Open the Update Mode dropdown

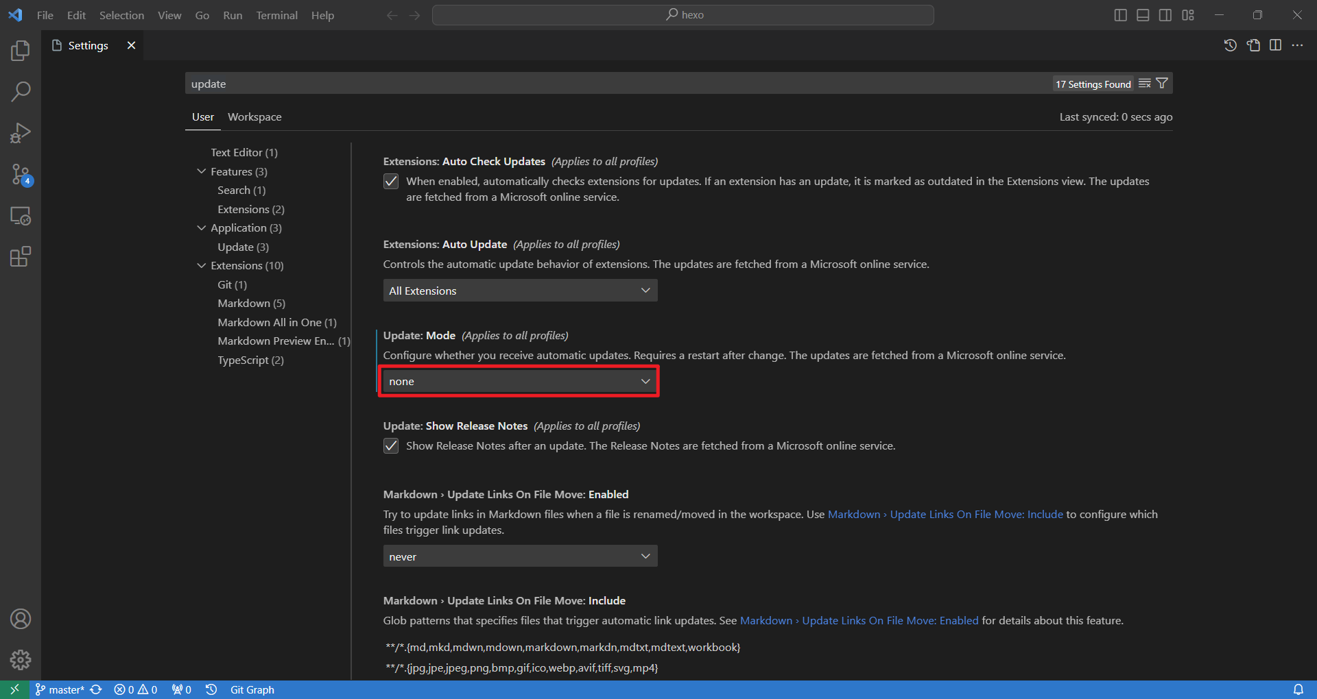click(x=519, y=382)
